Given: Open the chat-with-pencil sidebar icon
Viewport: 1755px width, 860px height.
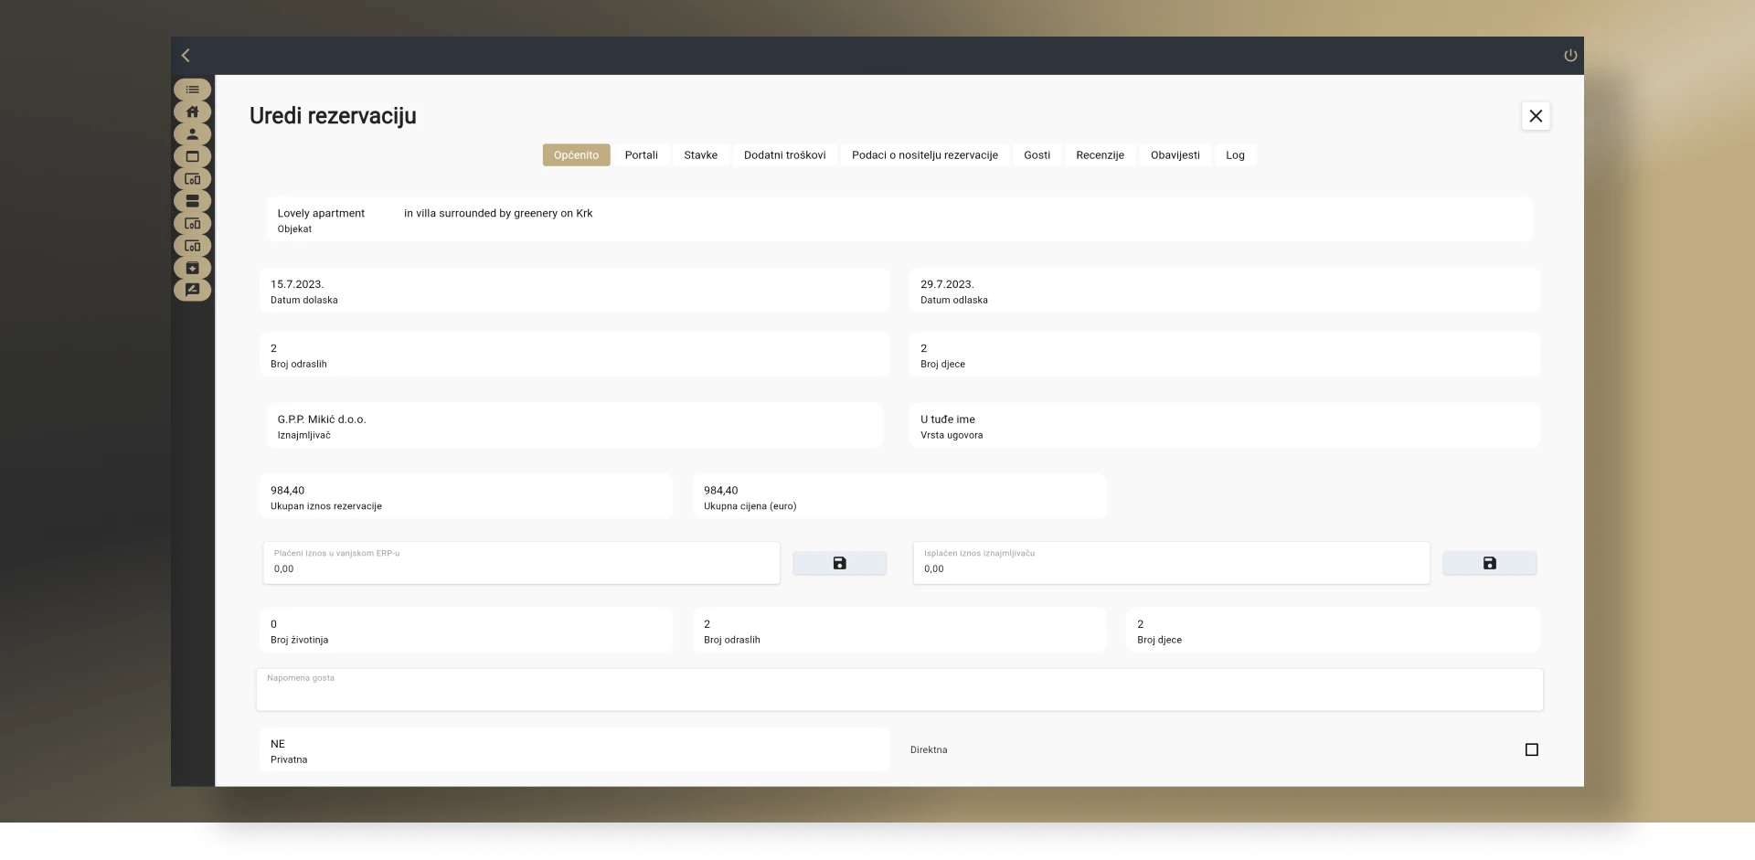Looking at the screenshot, I should coord(193,290).
